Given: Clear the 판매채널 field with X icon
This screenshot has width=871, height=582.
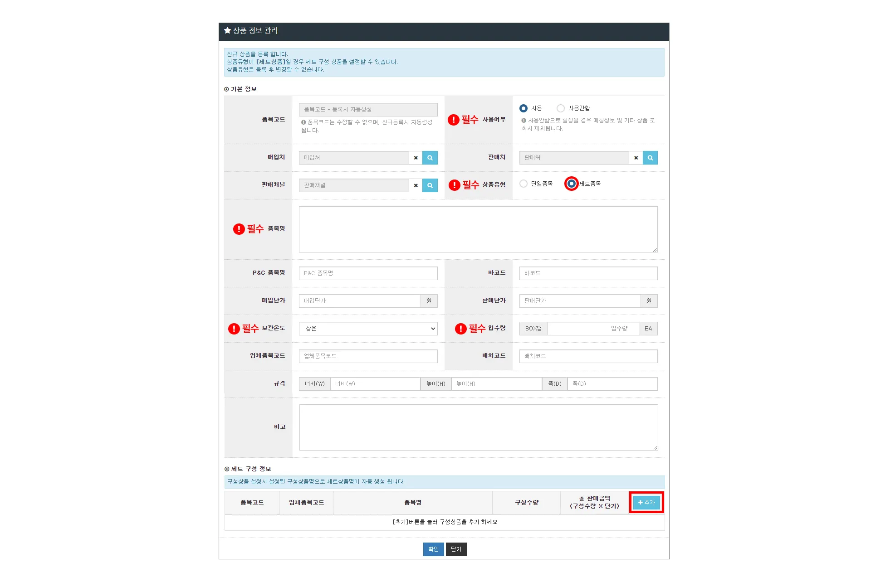Looking at the screenshot, I should click(416, 185).
